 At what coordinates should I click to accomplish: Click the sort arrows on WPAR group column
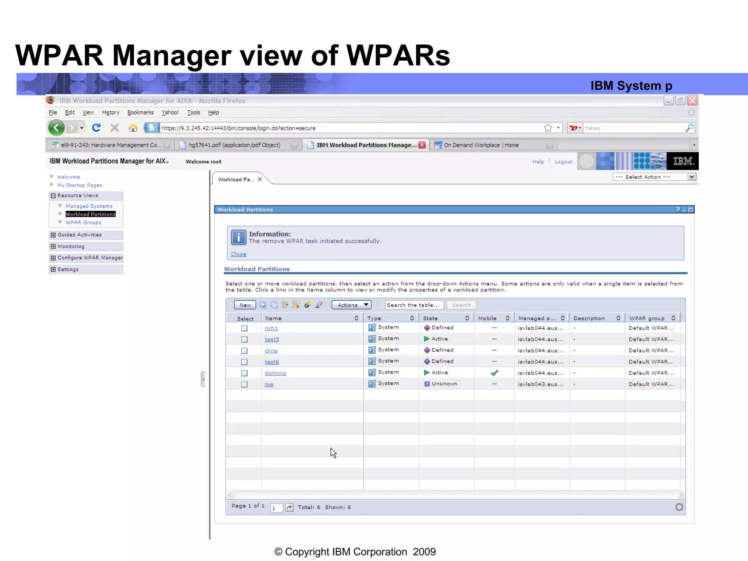click(673, 318)
